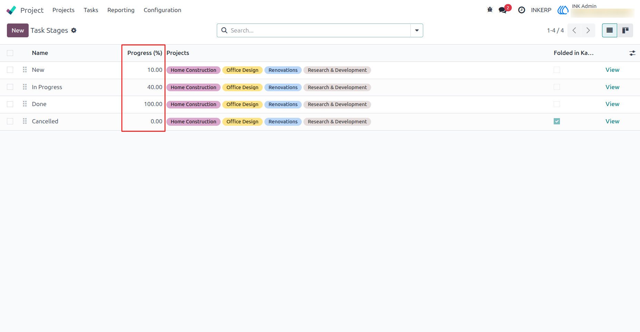
Task: Open the In Progress stage name
Action: click(x=47, y=87)
